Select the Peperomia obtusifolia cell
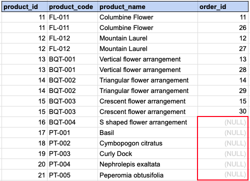 click(147, 175)
